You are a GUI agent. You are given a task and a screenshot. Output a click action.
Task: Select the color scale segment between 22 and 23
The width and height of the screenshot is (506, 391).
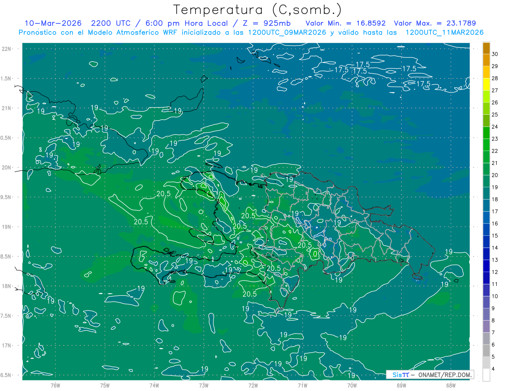click(x=487, y=145)
